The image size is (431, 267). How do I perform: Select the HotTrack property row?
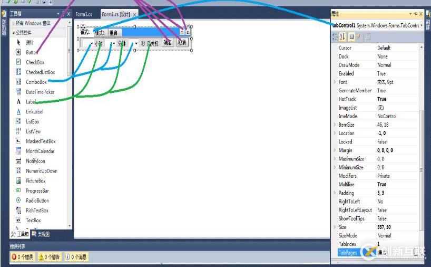pyautogui.click(x=378, y=99)
